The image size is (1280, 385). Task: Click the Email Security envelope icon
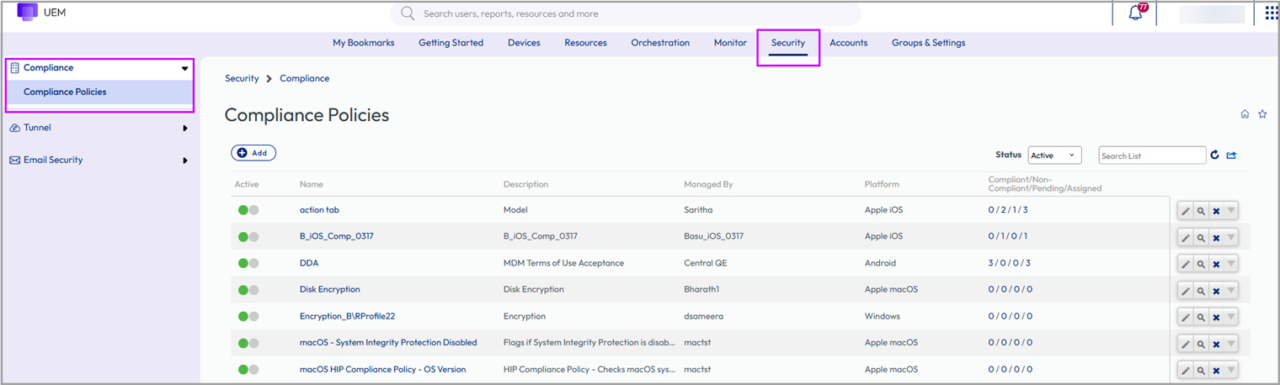14,160
